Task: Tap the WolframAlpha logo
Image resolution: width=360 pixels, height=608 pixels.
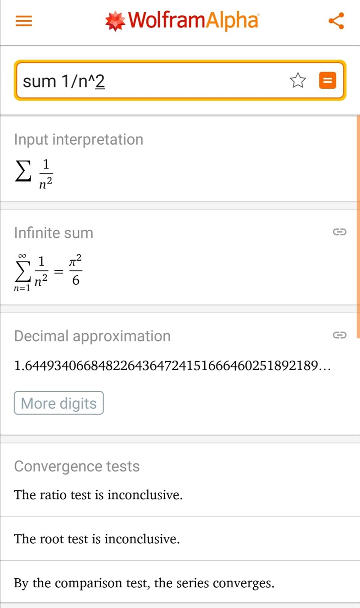Action: pyautogui.click(x=182, y=21)
